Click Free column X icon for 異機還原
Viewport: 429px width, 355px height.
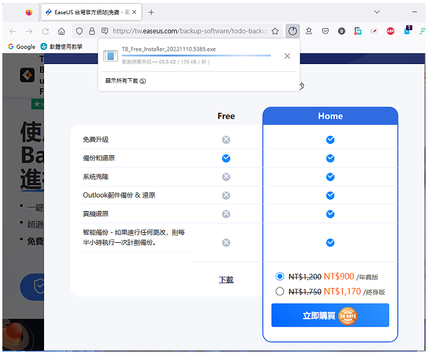[226, 214]
